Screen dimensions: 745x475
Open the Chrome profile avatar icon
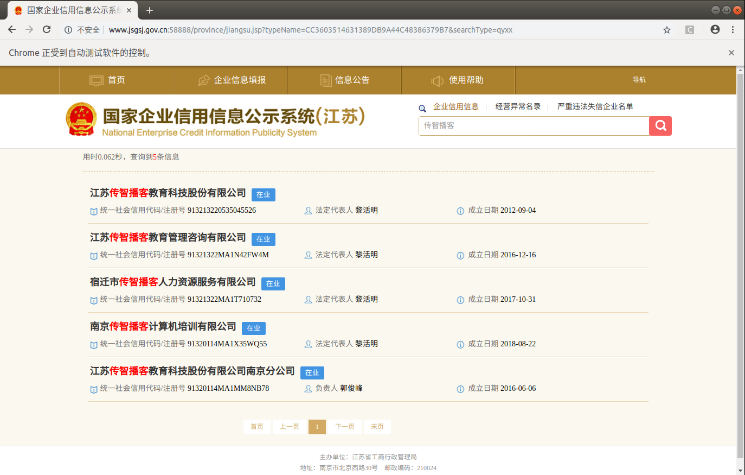715,30
